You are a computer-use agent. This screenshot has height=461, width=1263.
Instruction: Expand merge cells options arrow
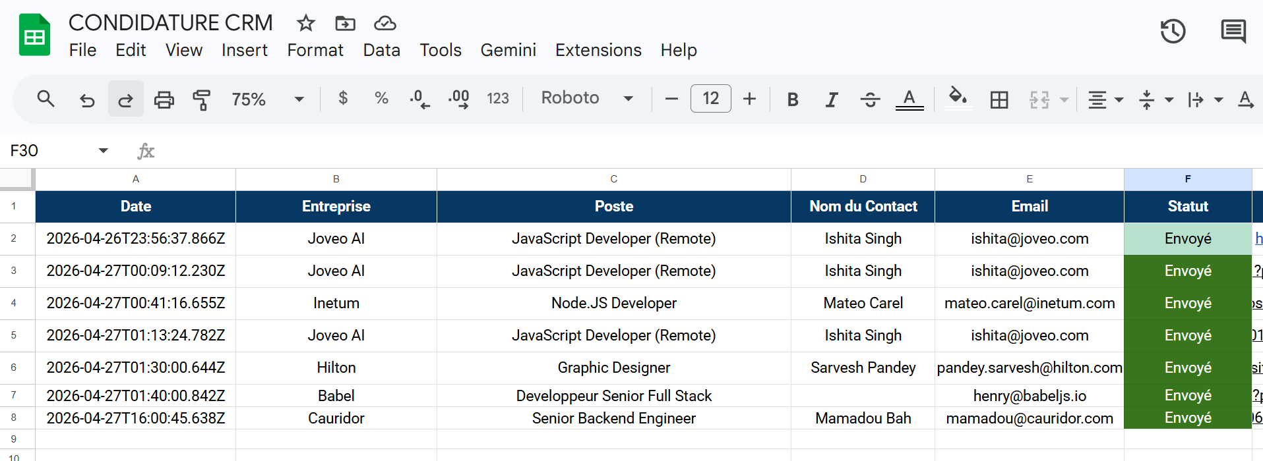tap(1064, 99)
